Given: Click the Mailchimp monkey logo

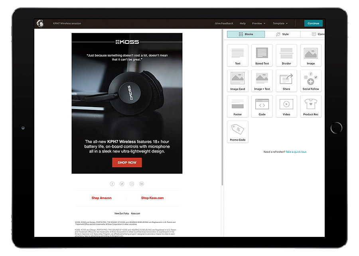Looking at the screenshot, I should pyautogui.click(x=40, y=23).
